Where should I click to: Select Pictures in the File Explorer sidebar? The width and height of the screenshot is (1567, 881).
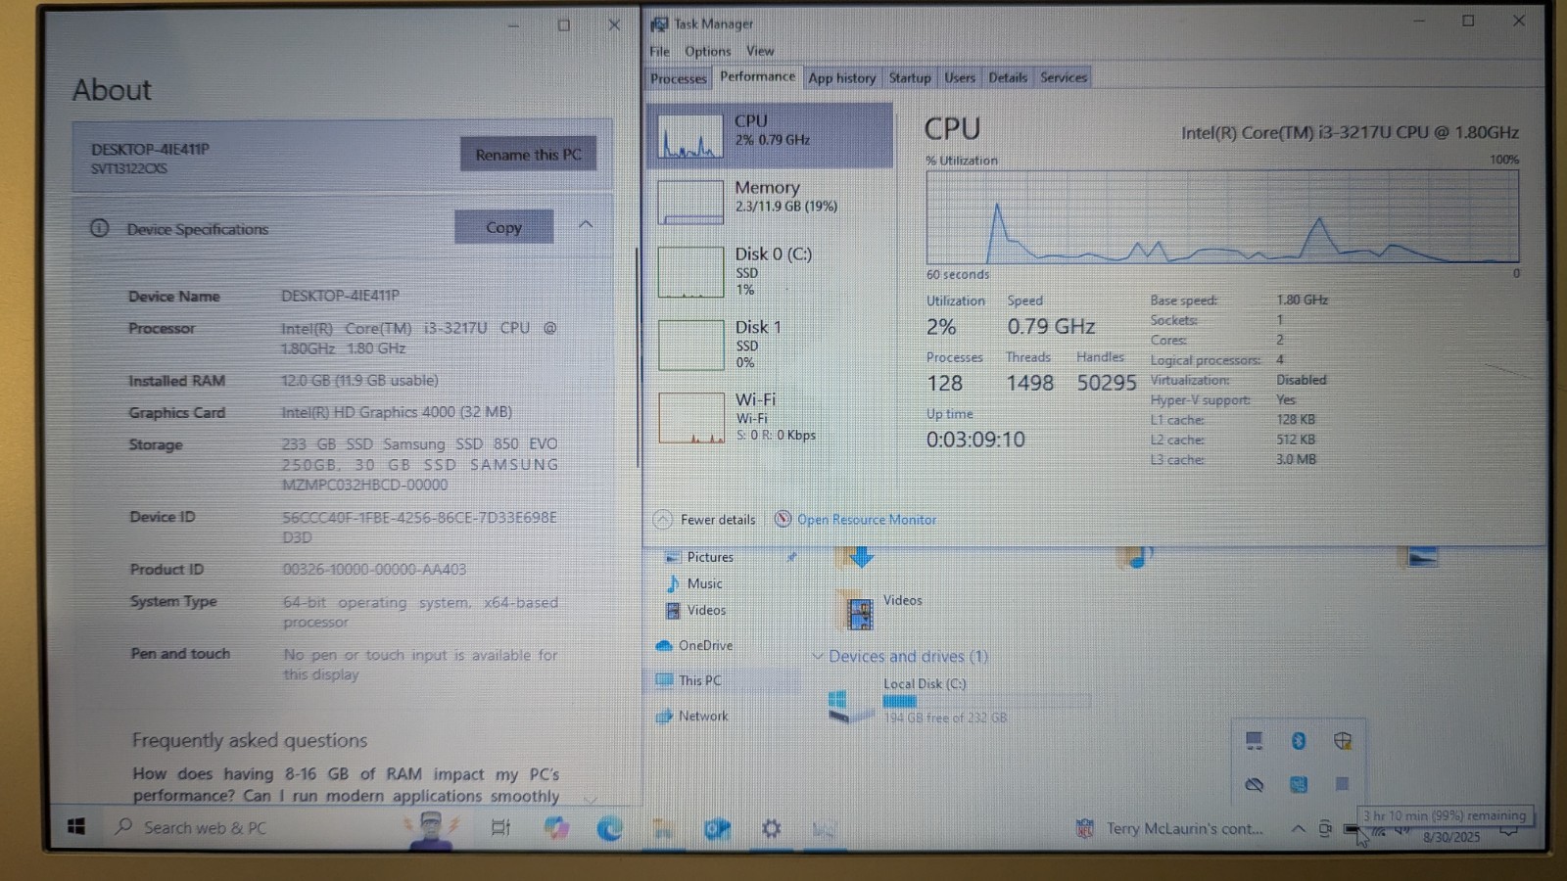[710, 557]
